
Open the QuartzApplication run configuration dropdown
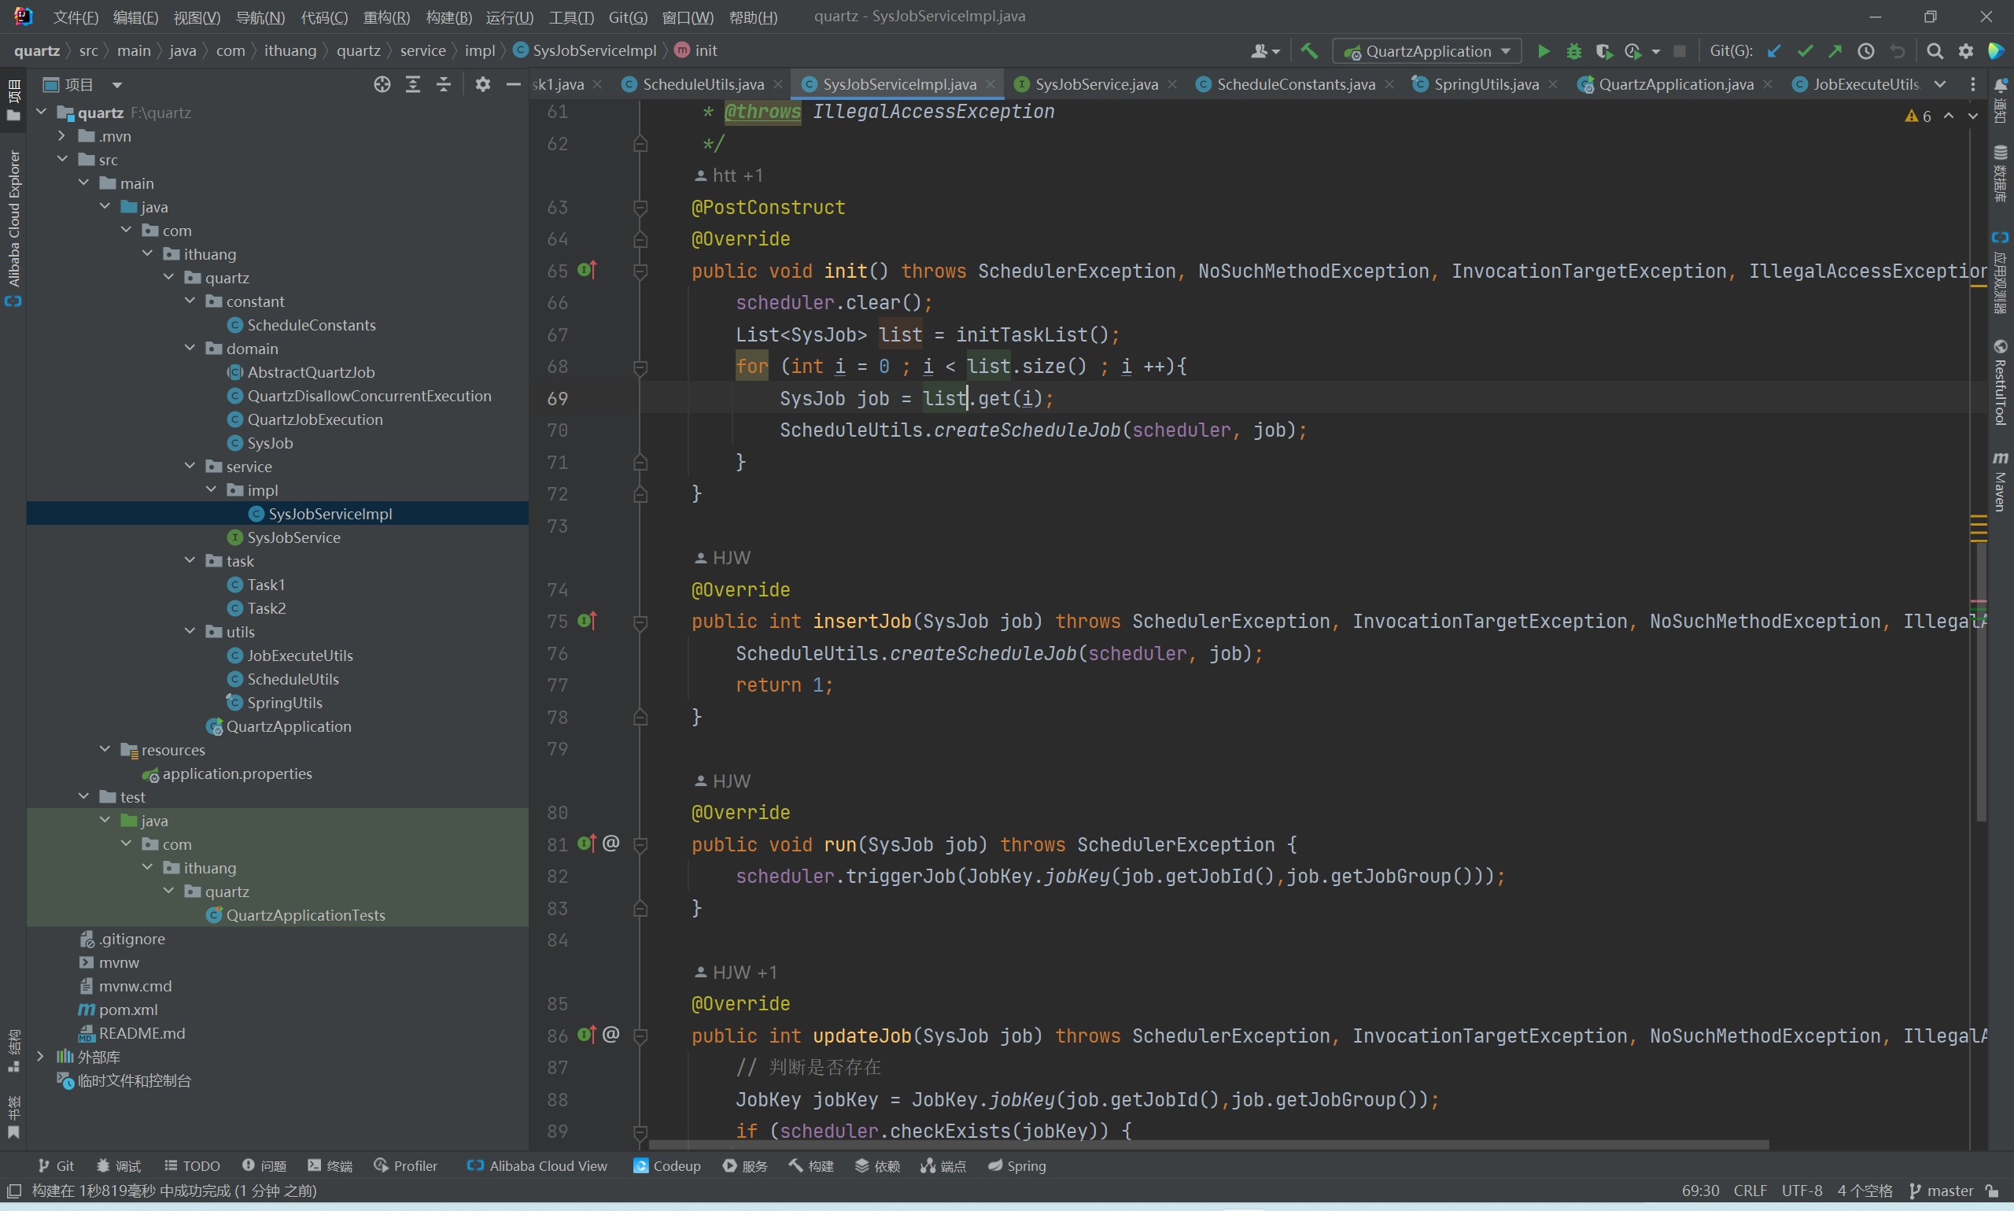click(x=1427, y=50)
